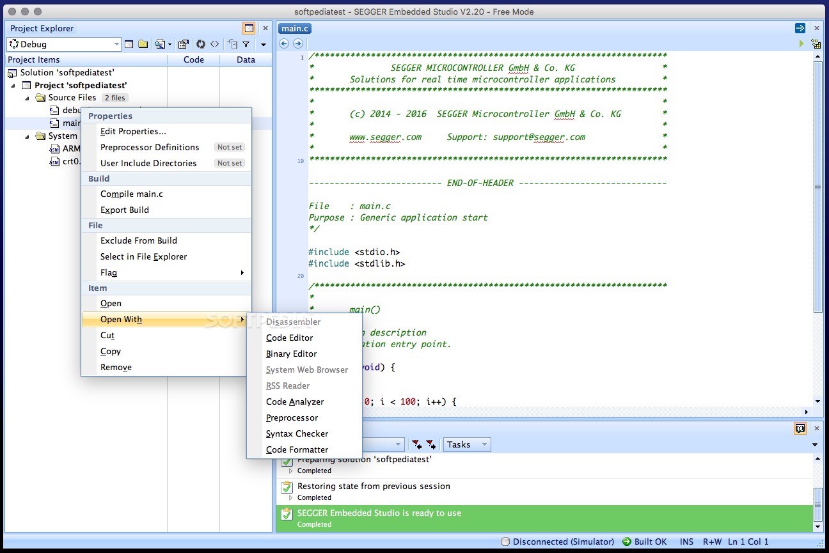The width and height of the screenshot is (829, 553).
Task: Click the yellow structure icon at editor's top right
Action: [x=816, y=43]
